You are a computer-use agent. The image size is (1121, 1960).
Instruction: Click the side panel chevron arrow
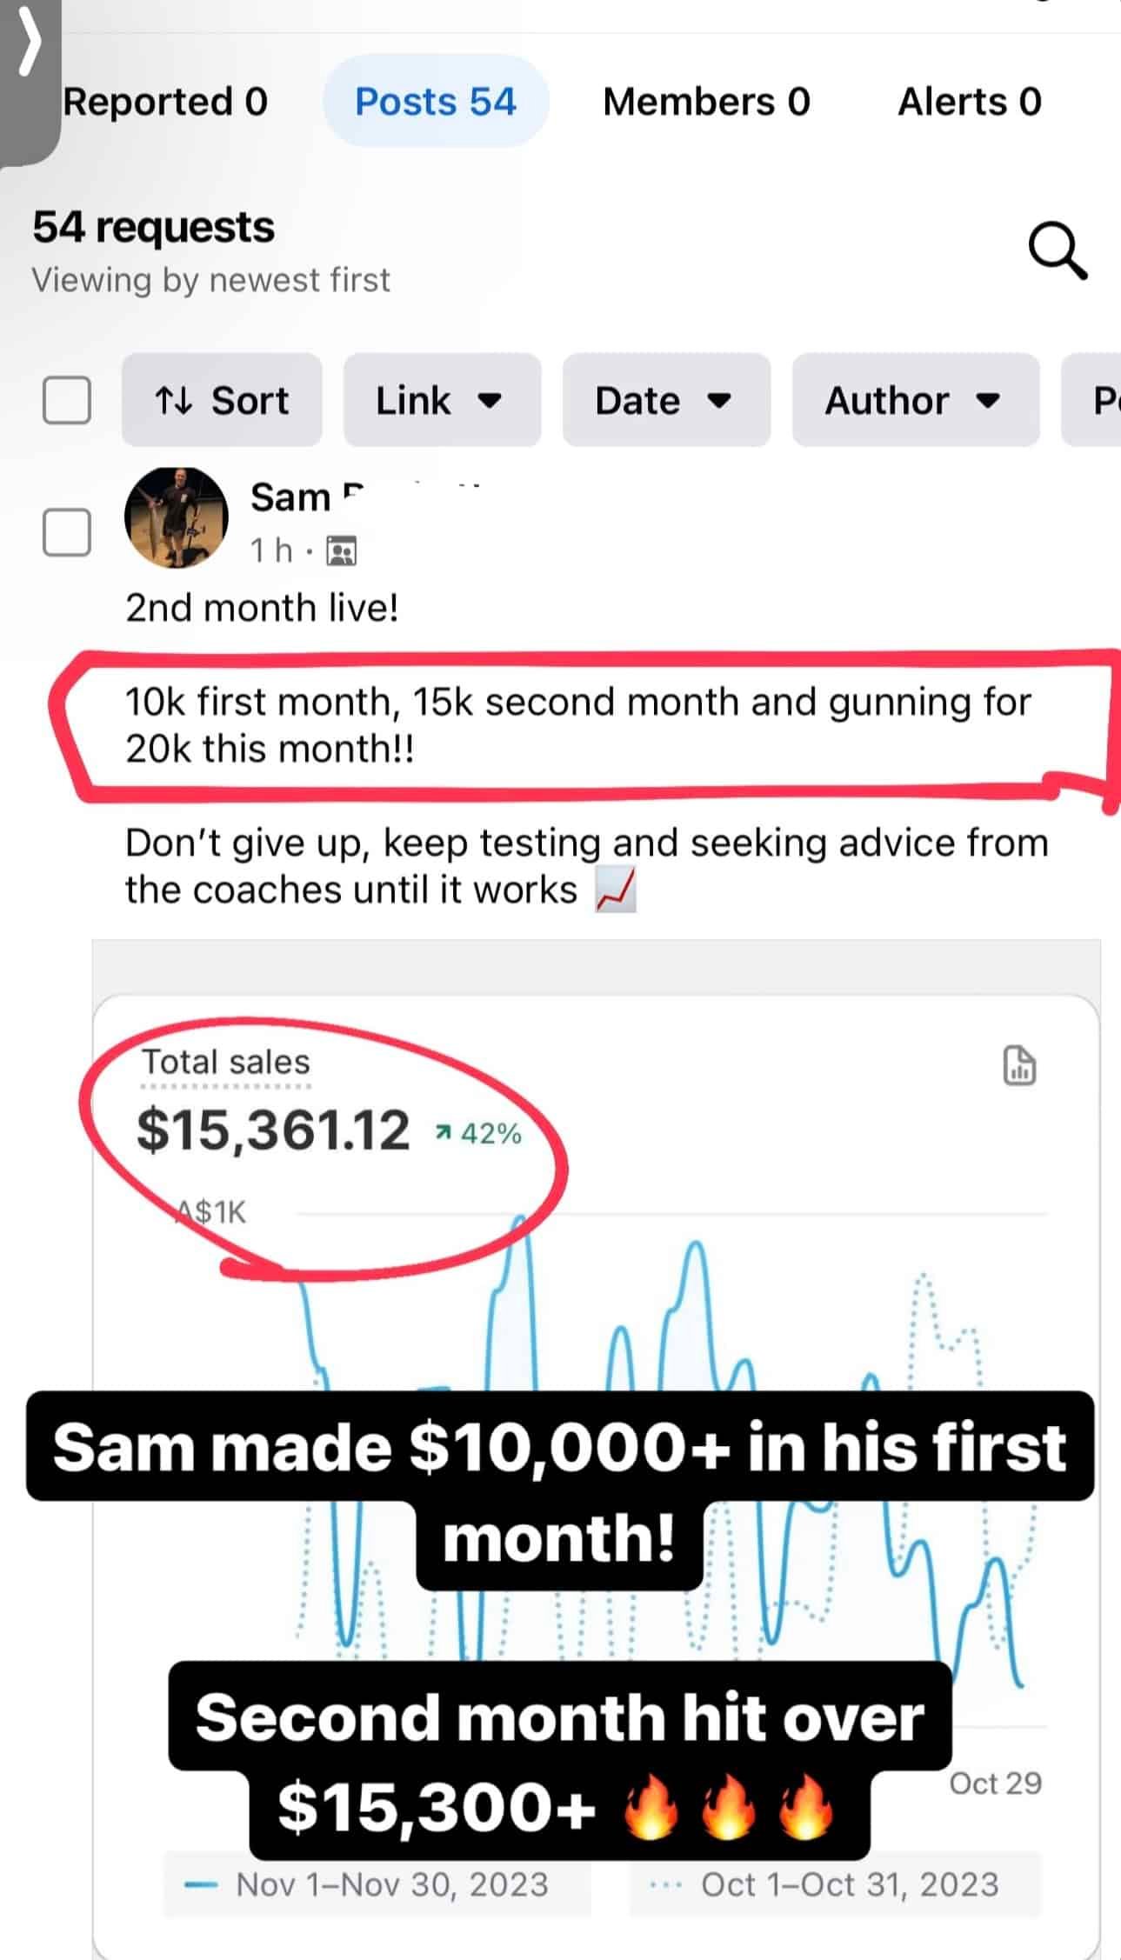[x=30, y=43]
